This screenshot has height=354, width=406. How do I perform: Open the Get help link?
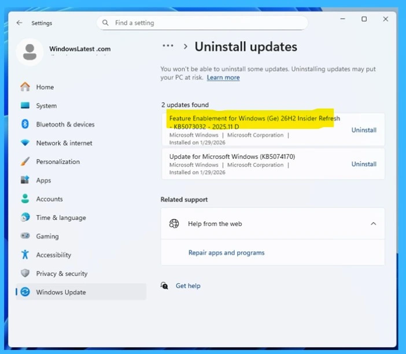coord(188,286)
